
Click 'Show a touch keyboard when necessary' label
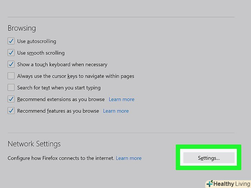(x=62, y=64)
